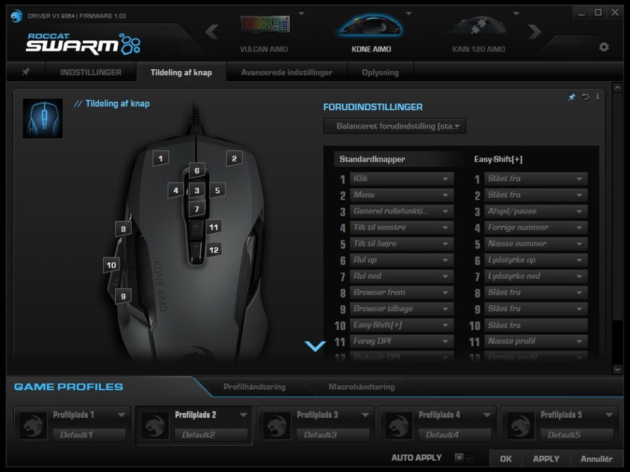Click the Default1 profile name field

tap(89, 435)
